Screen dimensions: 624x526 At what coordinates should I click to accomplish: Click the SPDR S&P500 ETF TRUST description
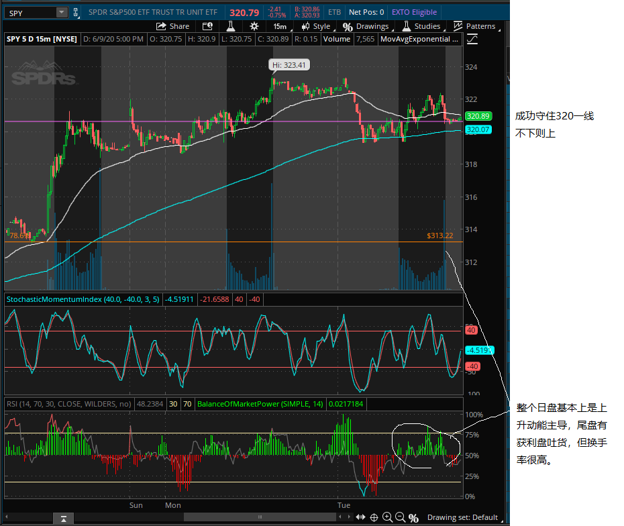pyautogui.click(x=153, y=12)
